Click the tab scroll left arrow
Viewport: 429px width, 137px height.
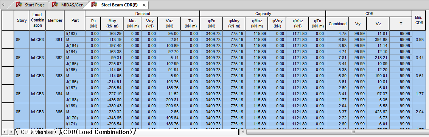3,5
